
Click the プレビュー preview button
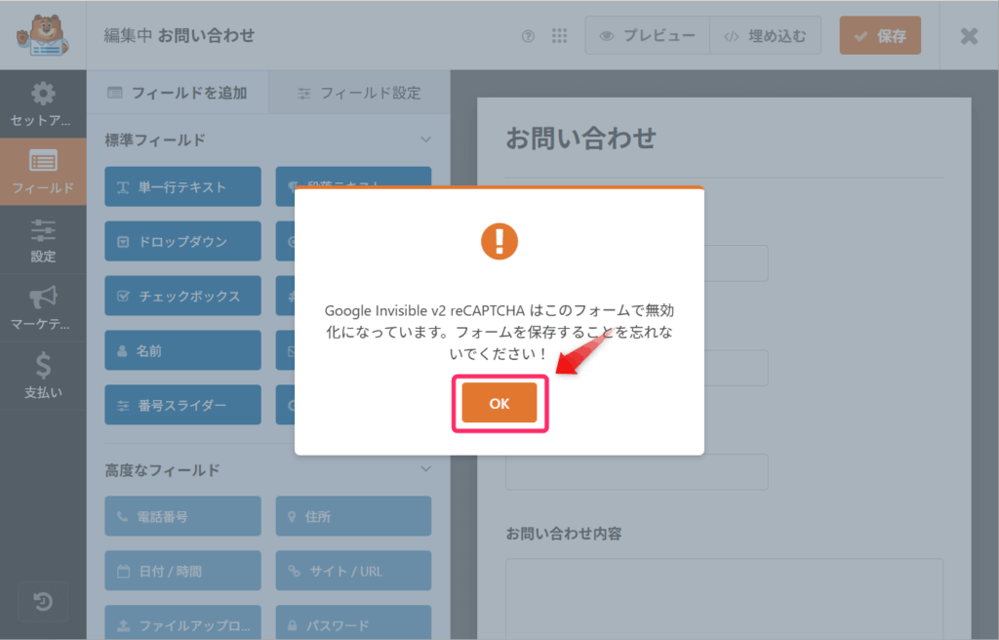coord(648,36)
